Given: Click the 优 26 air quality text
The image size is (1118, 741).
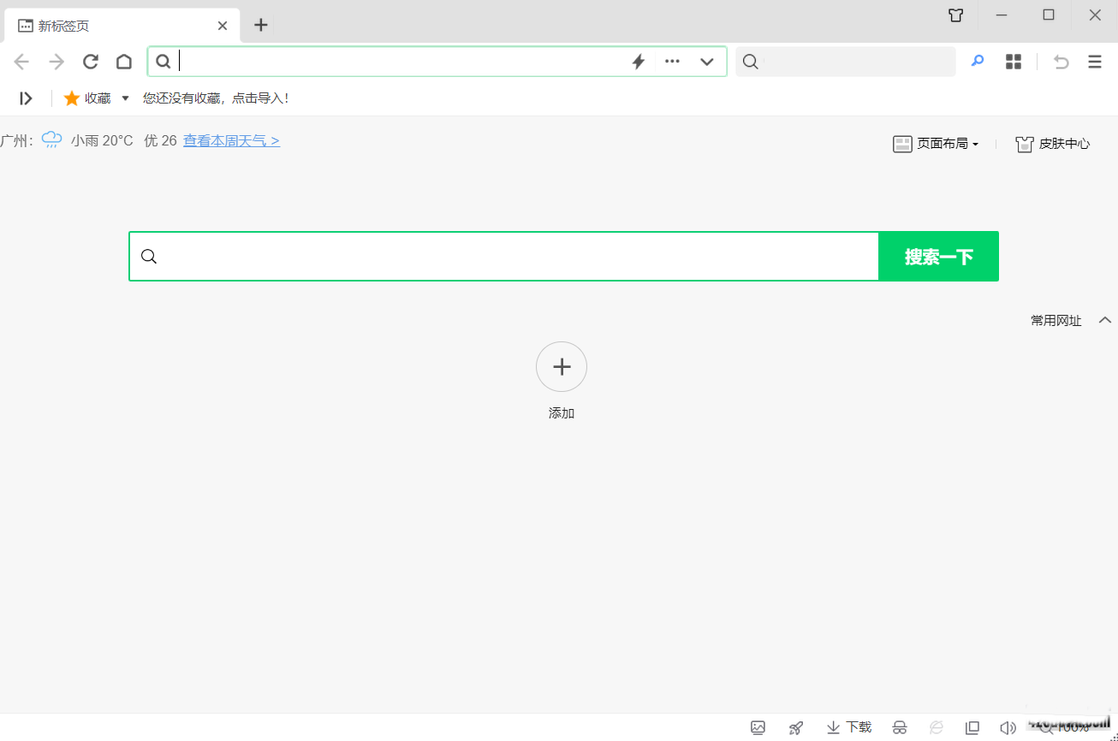Looking at the screenshot, I should coord(160,140).
